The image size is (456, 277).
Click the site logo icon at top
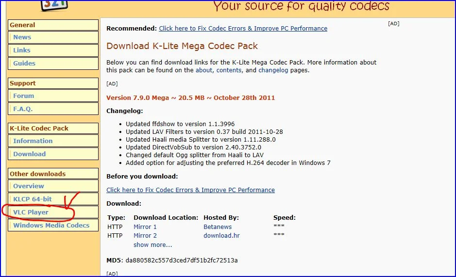tap(54, 5)
